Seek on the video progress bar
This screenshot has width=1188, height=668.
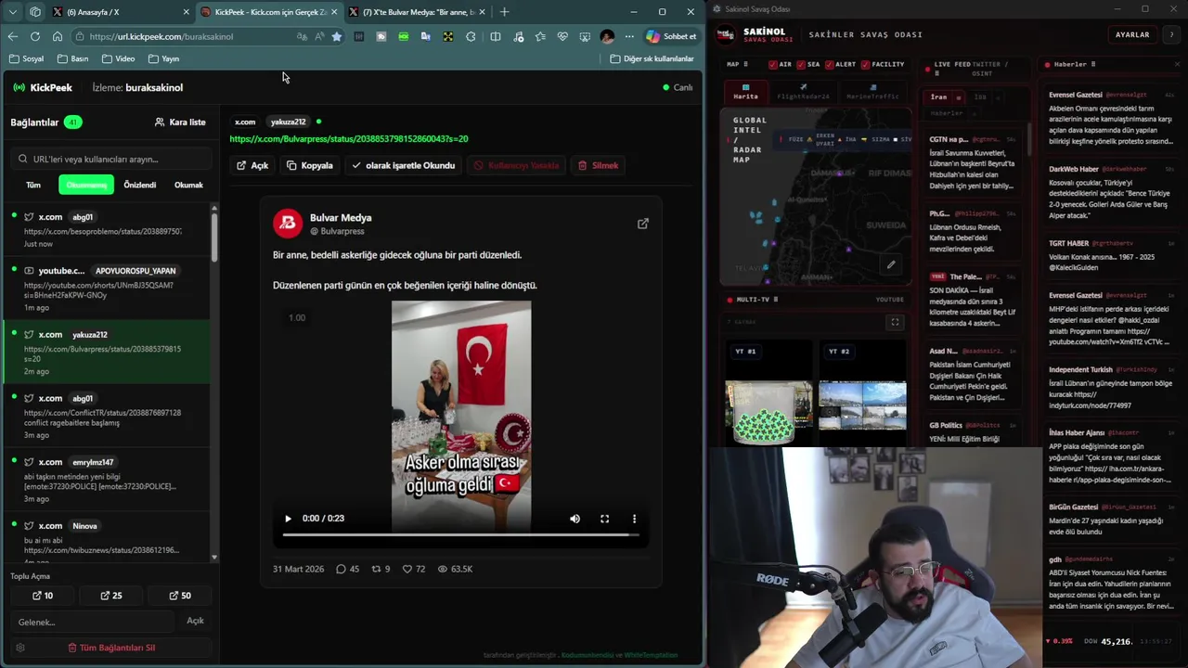click(460, 535)
